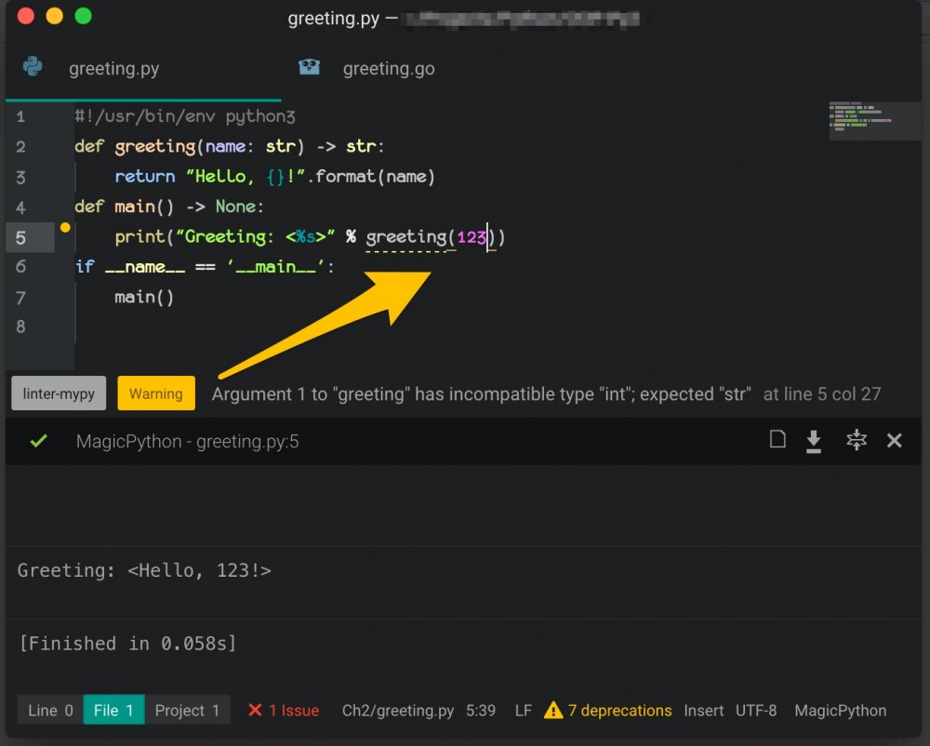Close the script output panel

tap(894, 441)
